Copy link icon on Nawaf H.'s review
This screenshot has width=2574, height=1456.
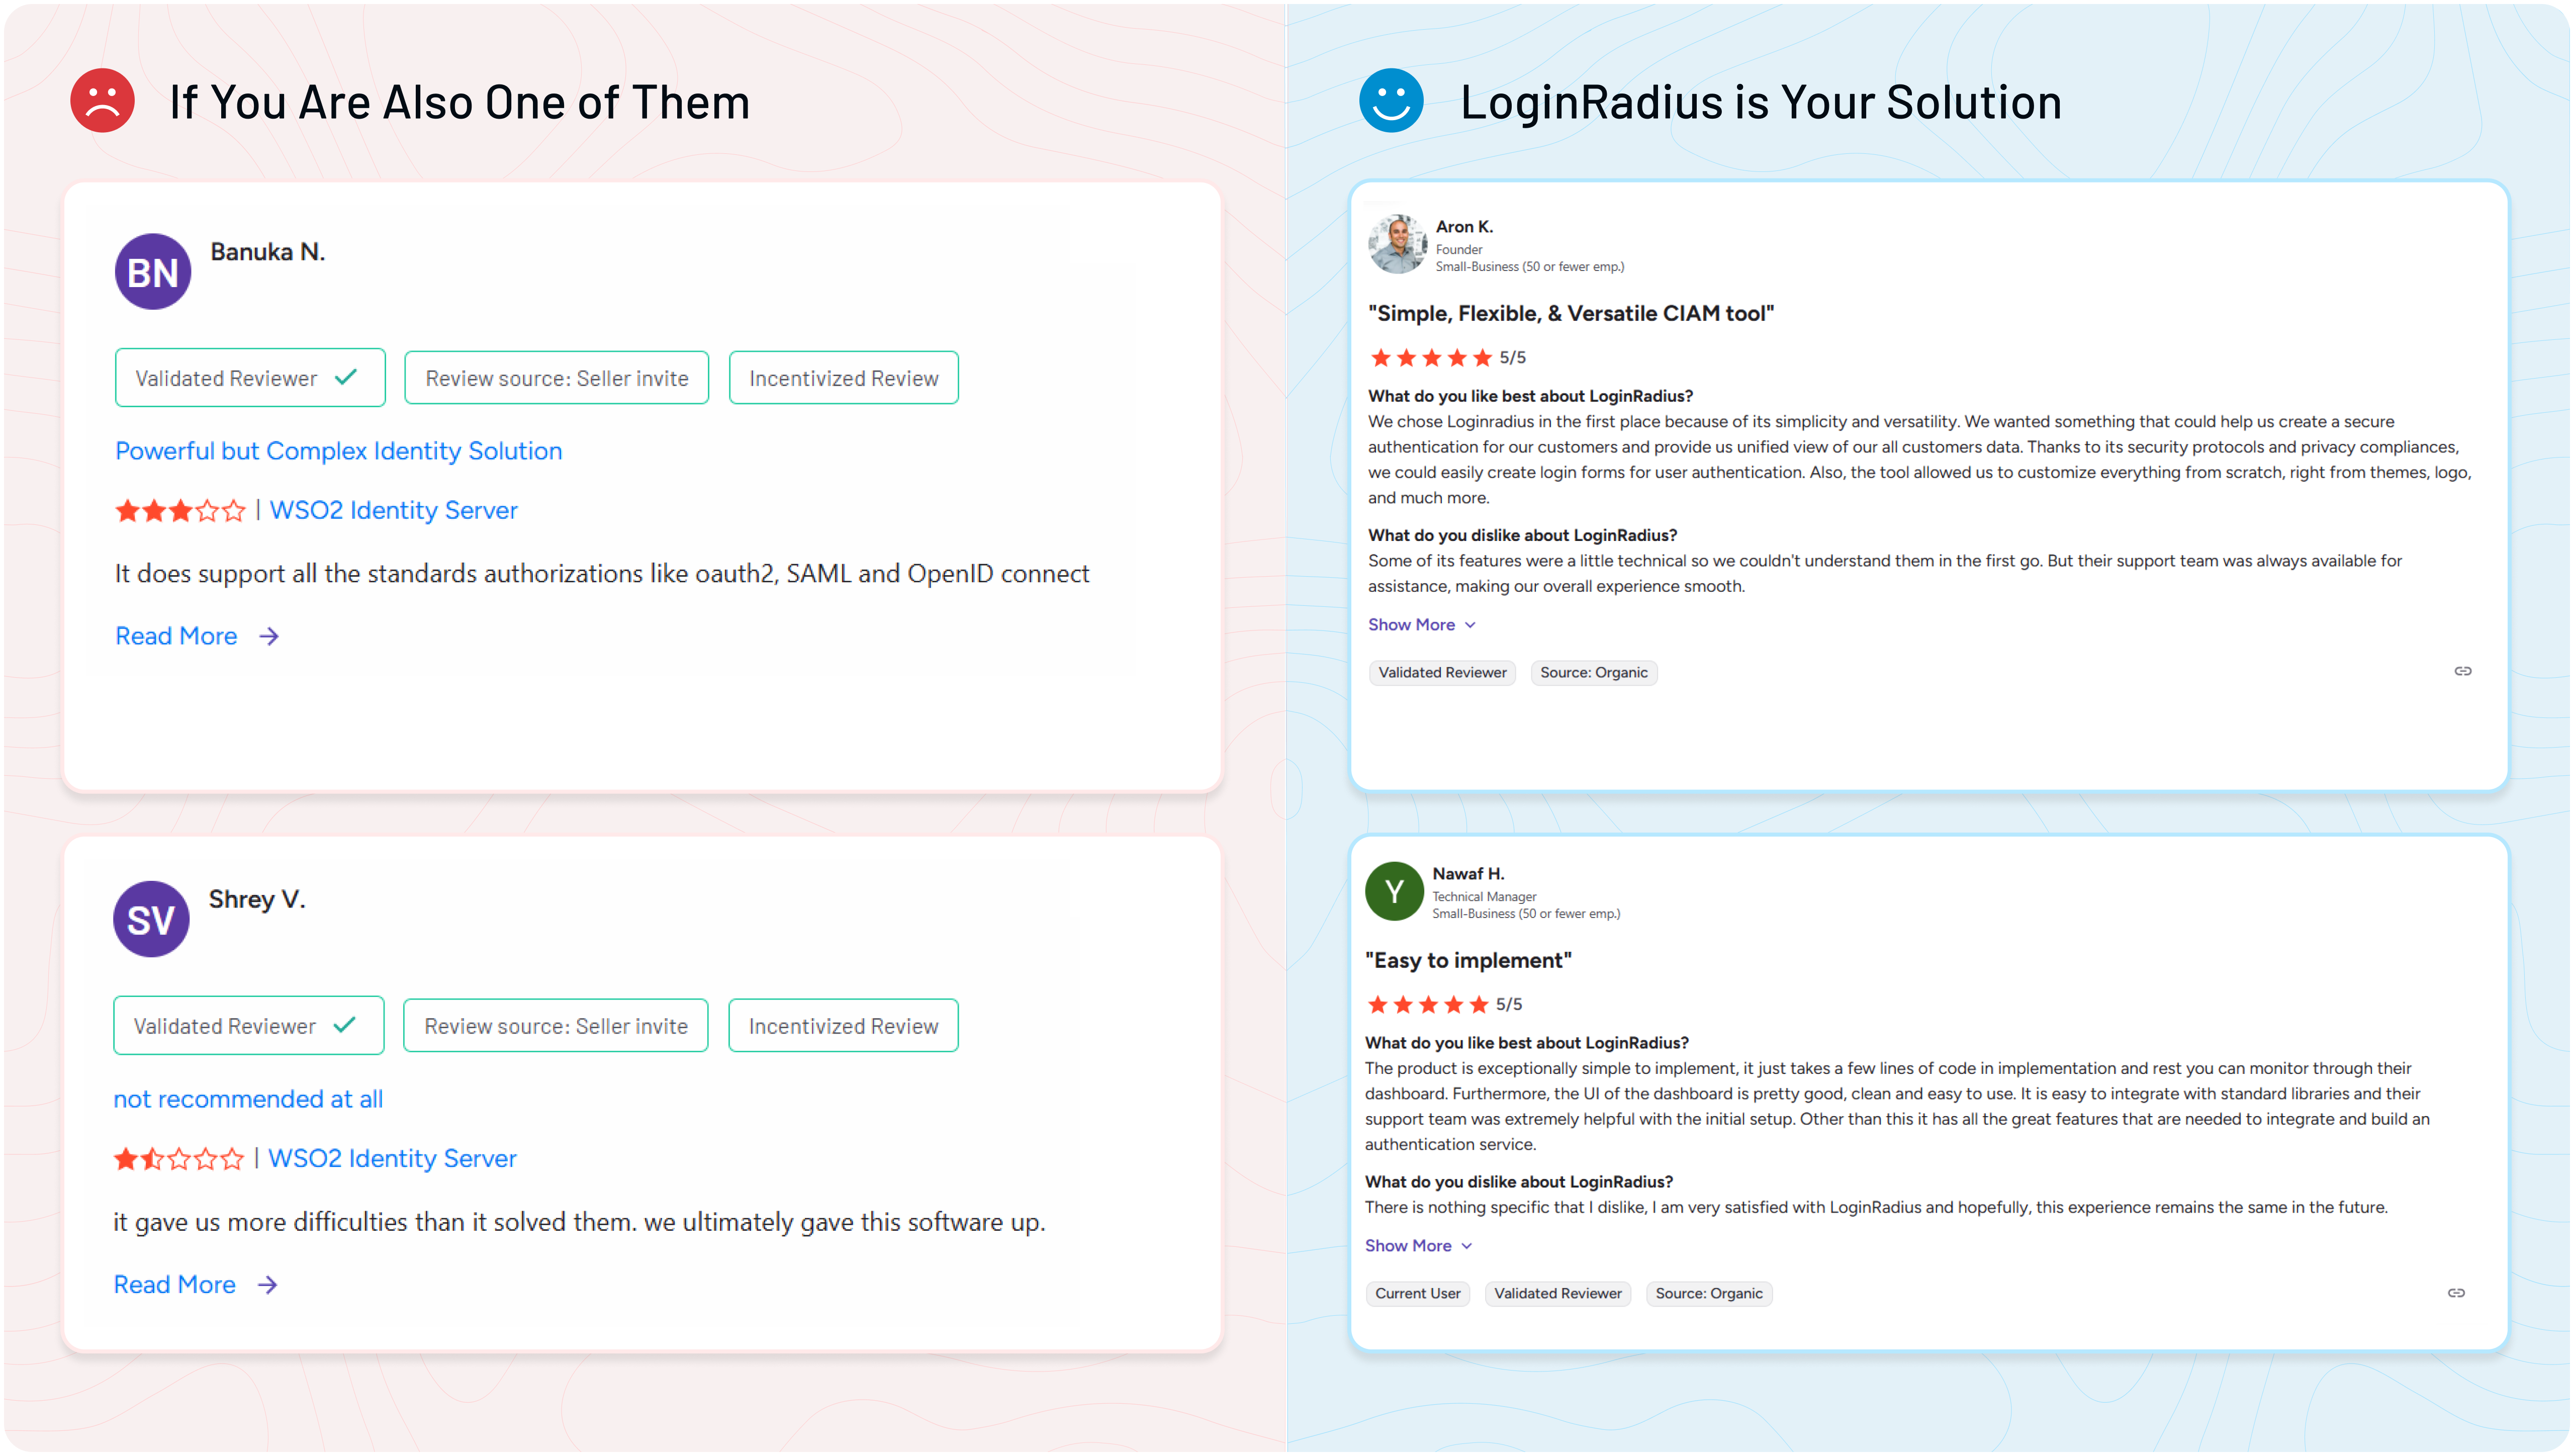(x=2455, y=1293)
